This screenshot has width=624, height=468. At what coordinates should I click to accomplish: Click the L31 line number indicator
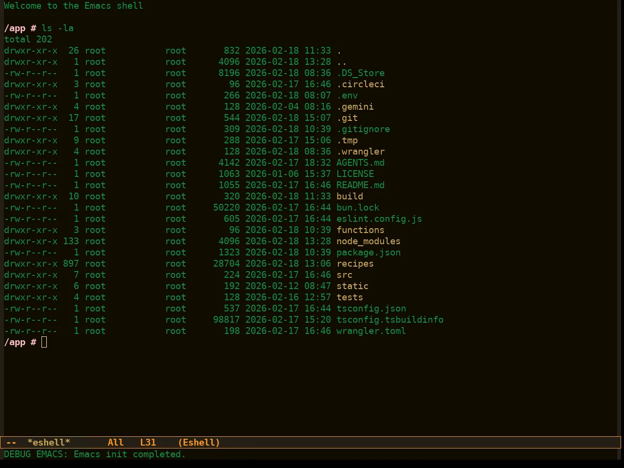tap(148, 443)
